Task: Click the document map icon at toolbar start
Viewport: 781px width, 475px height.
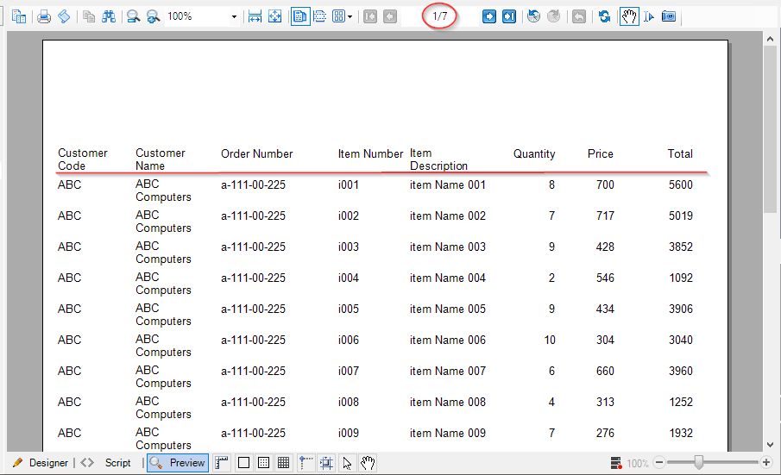Action: (x=18, y=17)
